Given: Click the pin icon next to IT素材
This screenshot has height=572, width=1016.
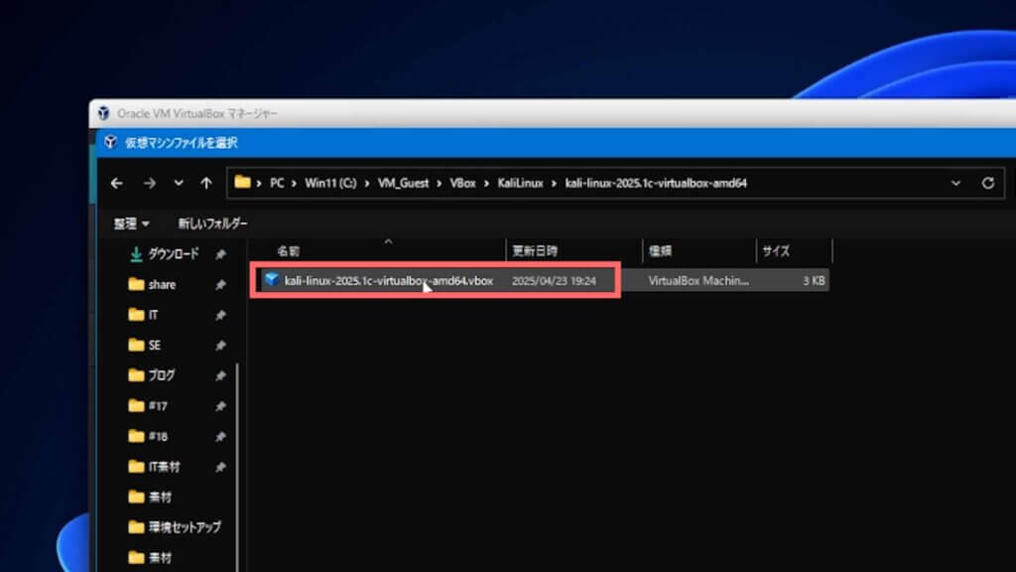Looking at the screenshot, I should (220, 468).
